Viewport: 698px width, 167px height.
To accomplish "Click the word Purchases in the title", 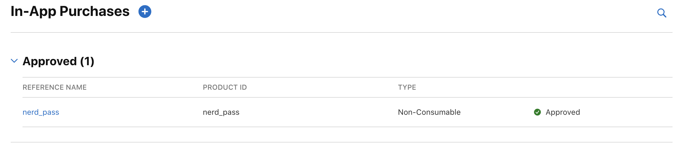I will [x=95, y=12].
